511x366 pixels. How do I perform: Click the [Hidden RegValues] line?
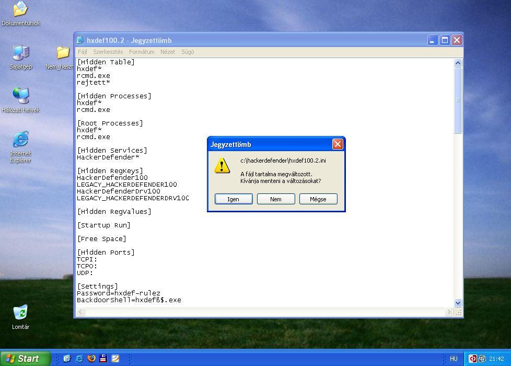click(x=114, y=212)
